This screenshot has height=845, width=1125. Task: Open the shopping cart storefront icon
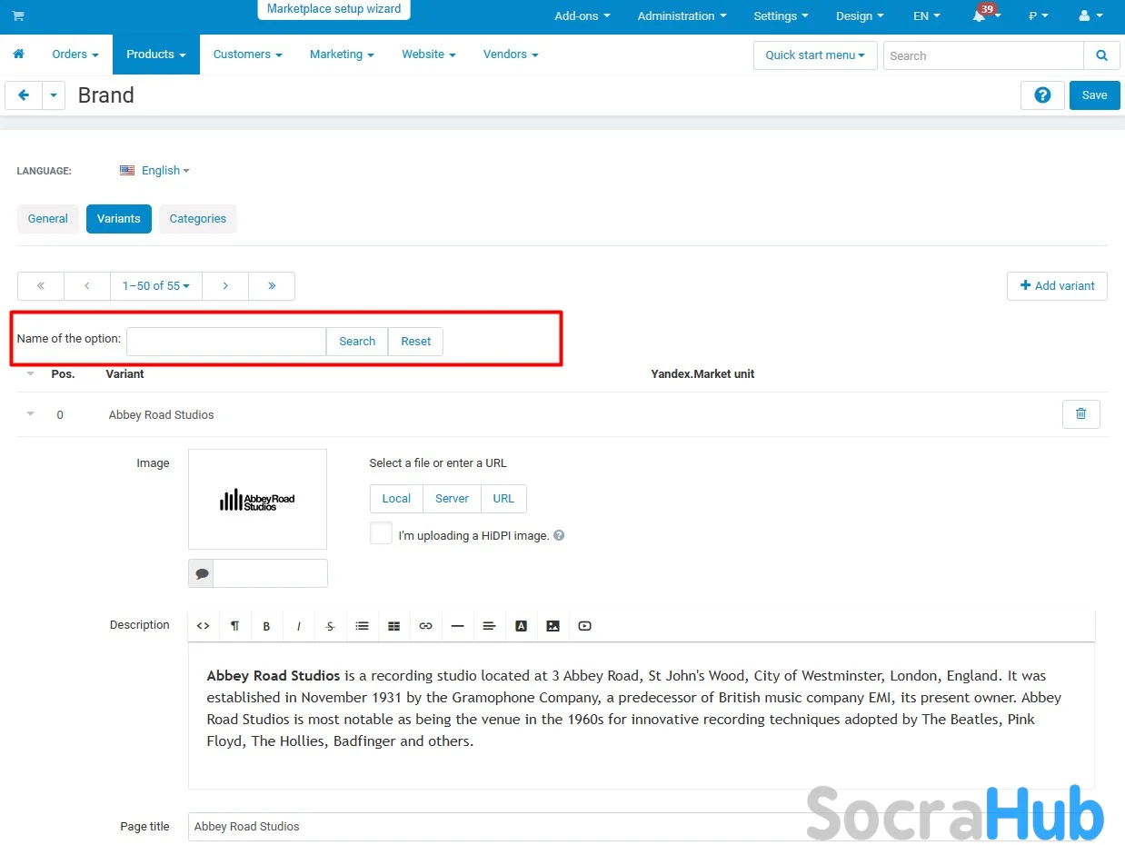point(18,16)
